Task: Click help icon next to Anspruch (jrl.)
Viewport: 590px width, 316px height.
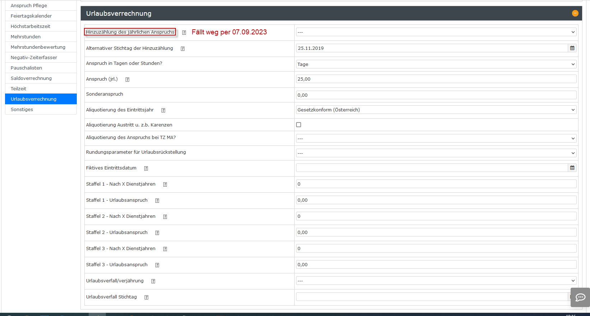Action: [127, 80]
